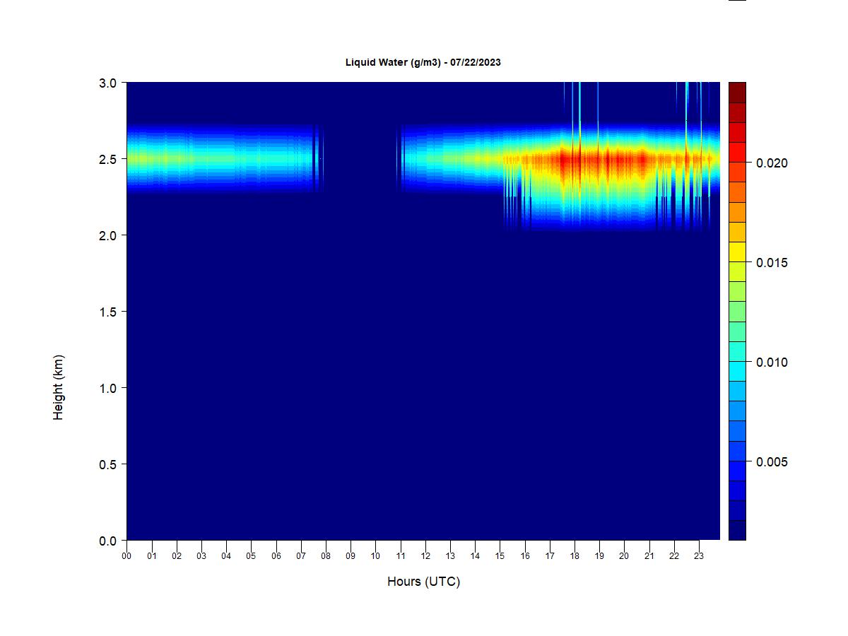
Task: Click the 1.0 height tick label
Action: click(x=107, y=388)
